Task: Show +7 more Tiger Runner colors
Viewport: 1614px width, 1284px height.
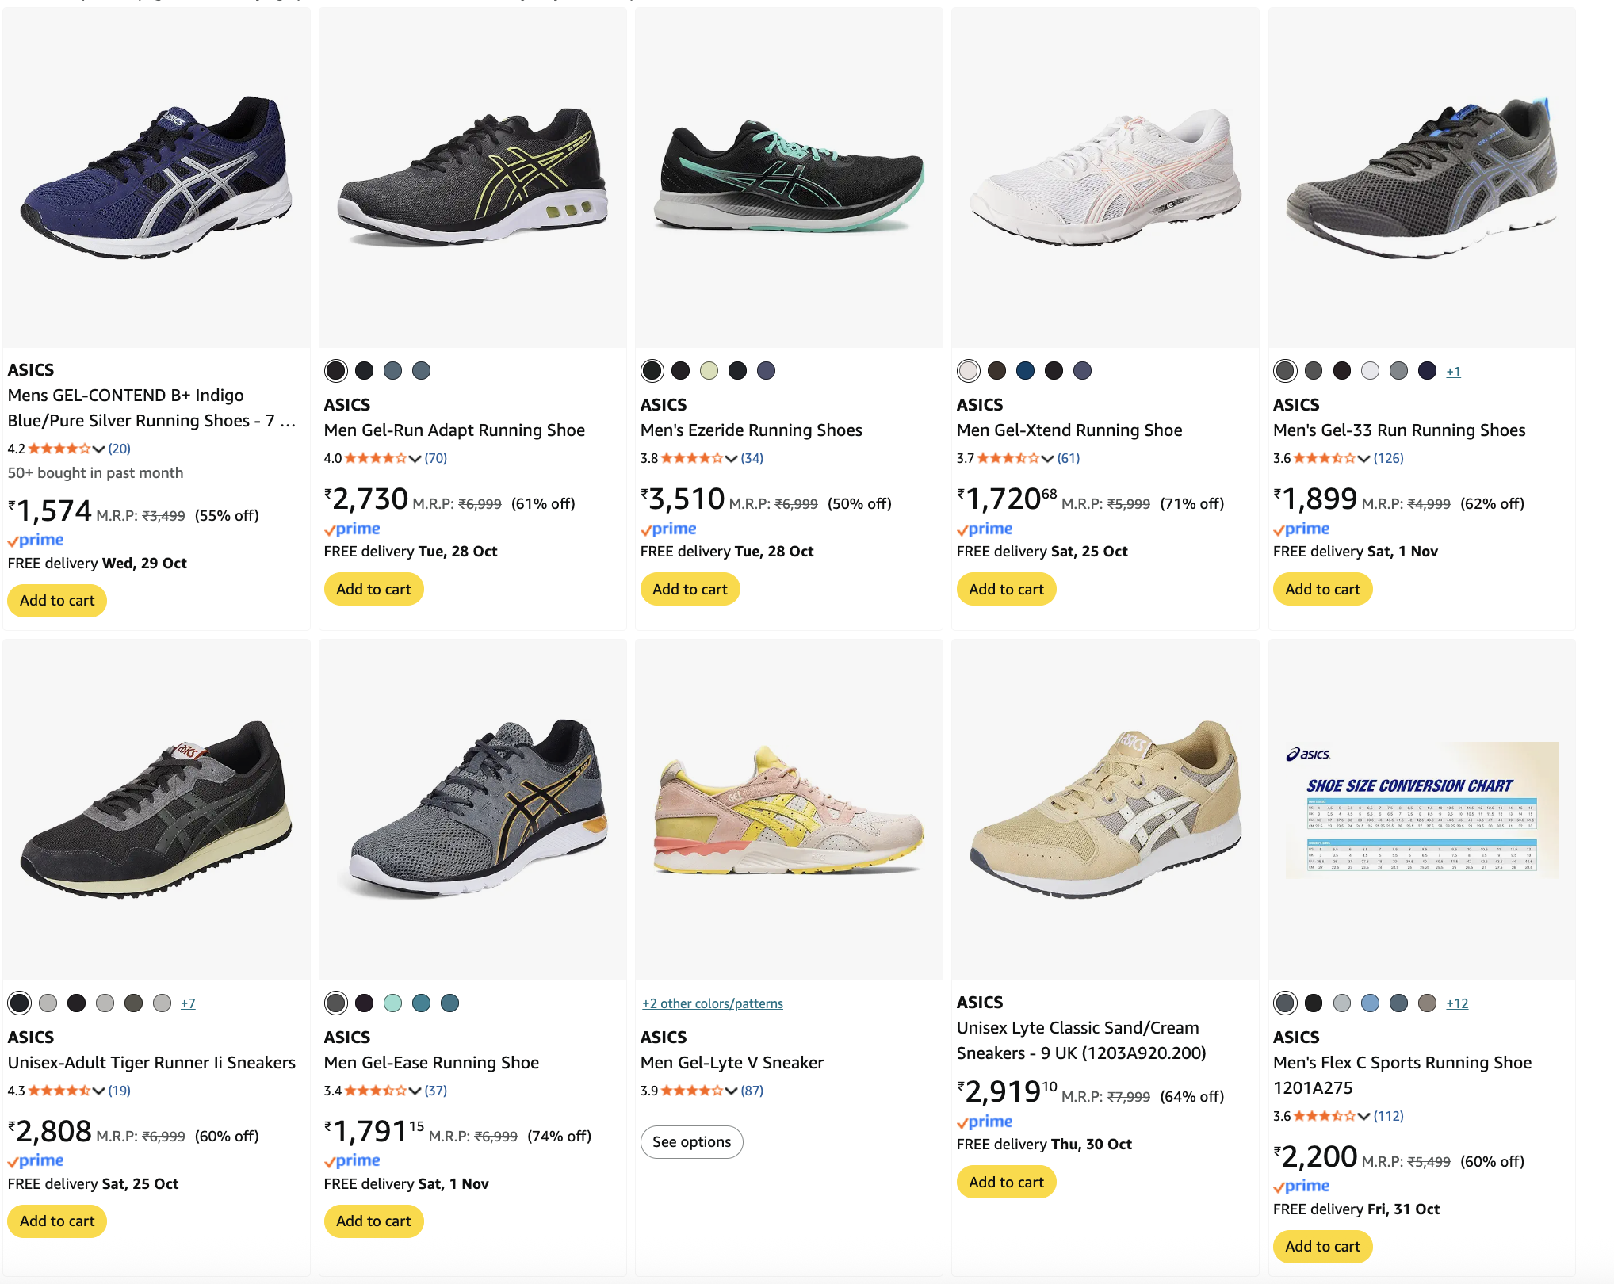Action: pyautogui.click(x=188, y=1003)
